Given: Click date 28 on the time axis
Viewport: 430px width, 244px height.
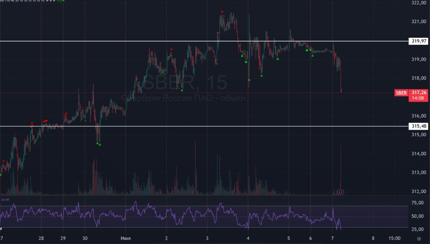Looking at the screenshot, I should click(41, 238).
